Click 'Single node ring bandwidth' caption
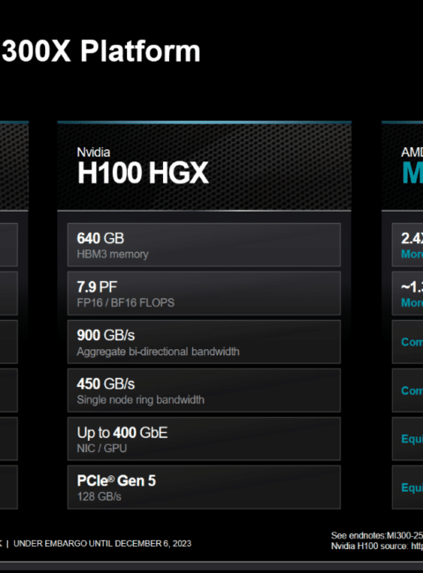This screenshot has width=423, height=573. (141, 400)
